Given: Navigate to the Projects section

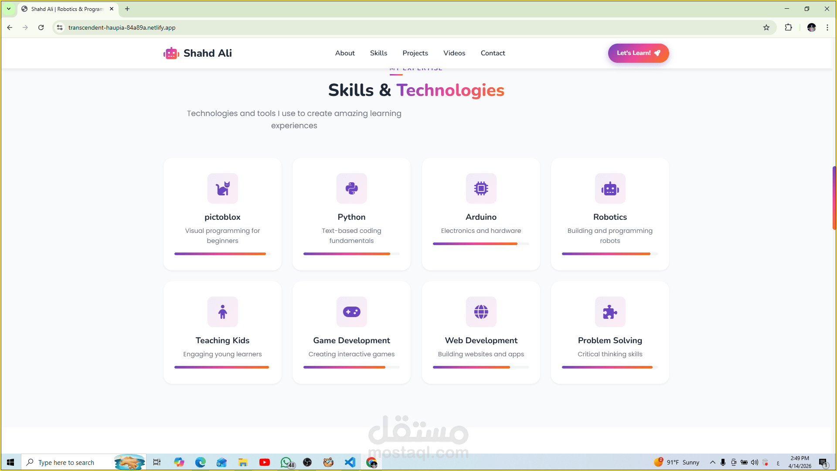Looking at the screenshot, I should click(x=415, y=53).
